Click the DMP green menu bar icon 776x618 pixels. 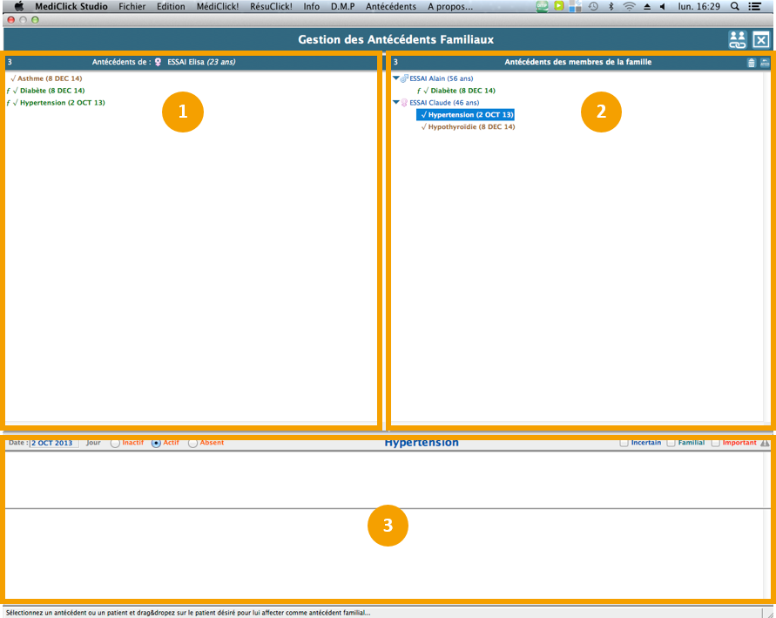(542, 6)
